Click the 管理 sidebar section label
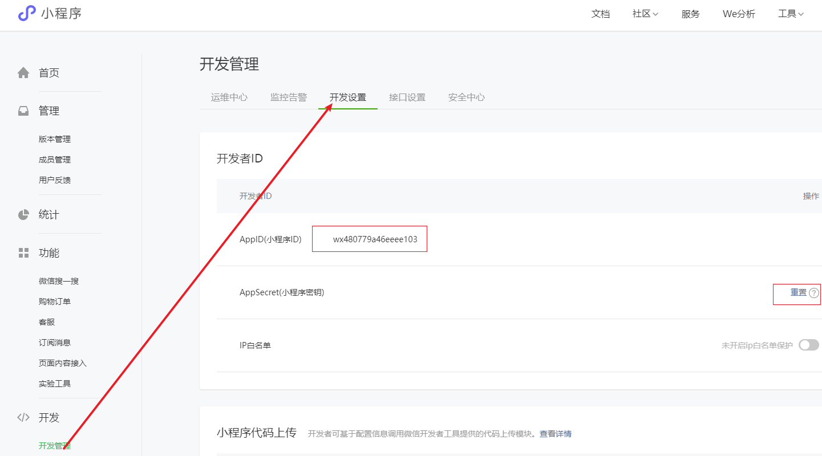 click(49, 111)
